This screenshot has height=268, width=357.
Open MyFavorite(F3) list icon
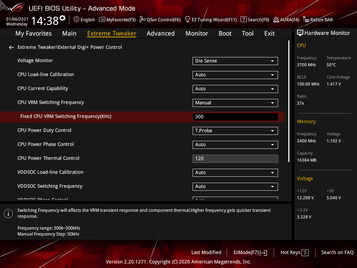coord(102,20)
